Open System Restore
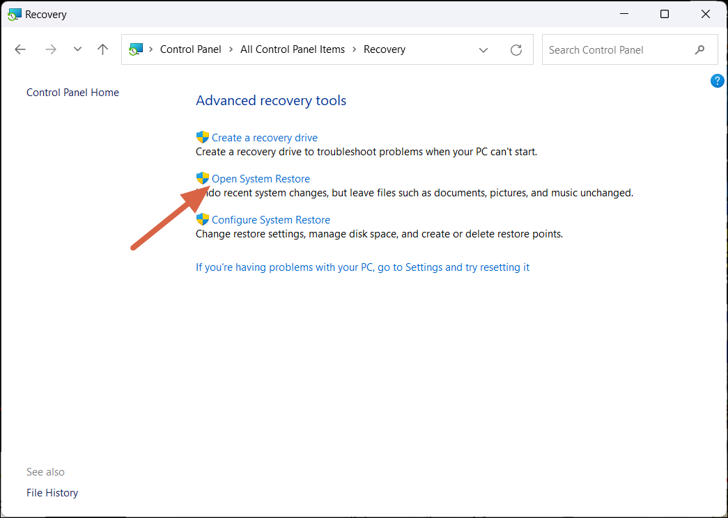The width and height of the screenshot is (728, 518). pyautogui.click(x=261, y=178)
